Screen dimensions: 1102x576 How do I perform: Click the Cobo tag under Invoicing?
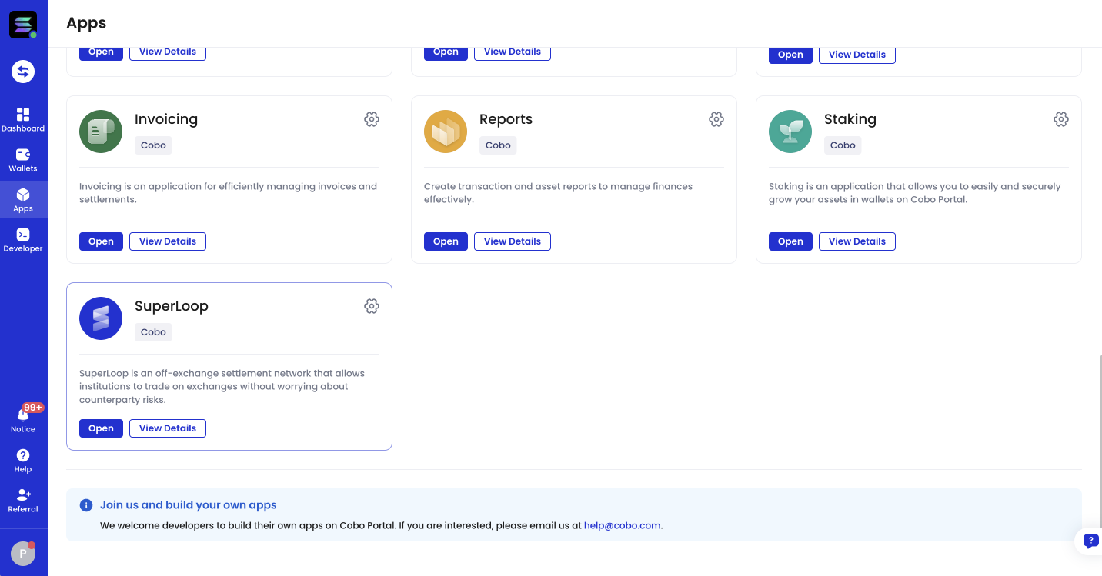153,145
